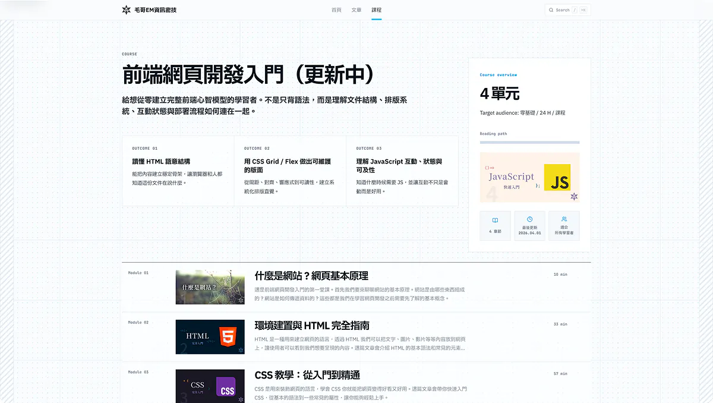
Task: Click the star logo icon in header
Action: (126, 10)
